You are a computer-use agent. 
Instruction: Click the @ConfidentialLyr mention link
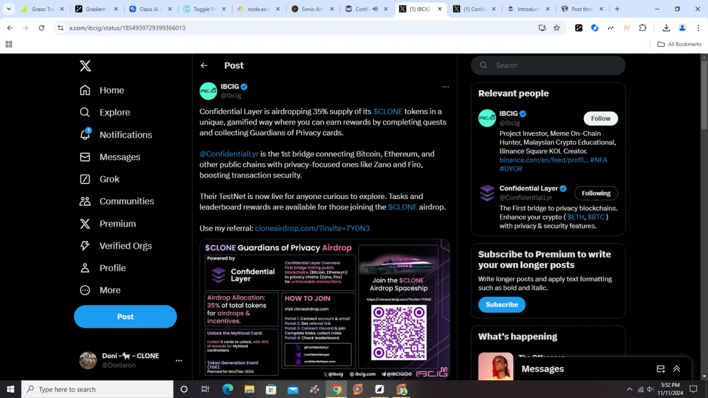point(229,154)
